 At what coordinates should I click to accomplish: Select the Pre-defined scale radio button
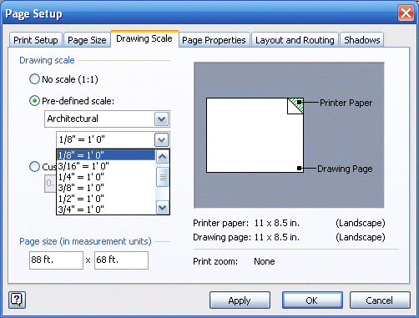pos(34,101)
